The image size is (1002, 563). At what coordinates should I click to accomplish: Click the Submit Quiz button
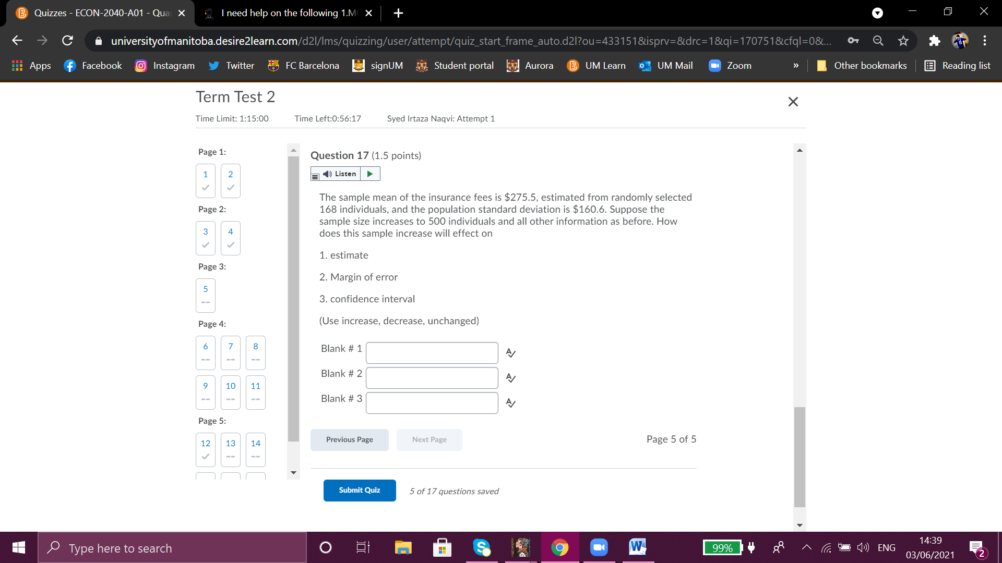[359, 490]
